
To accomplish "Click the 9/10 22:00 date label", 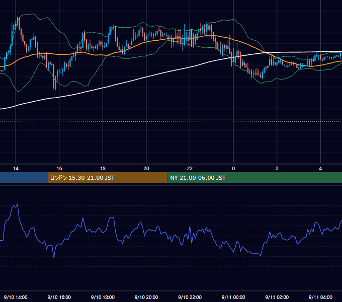I will click(x=190, y=297).
